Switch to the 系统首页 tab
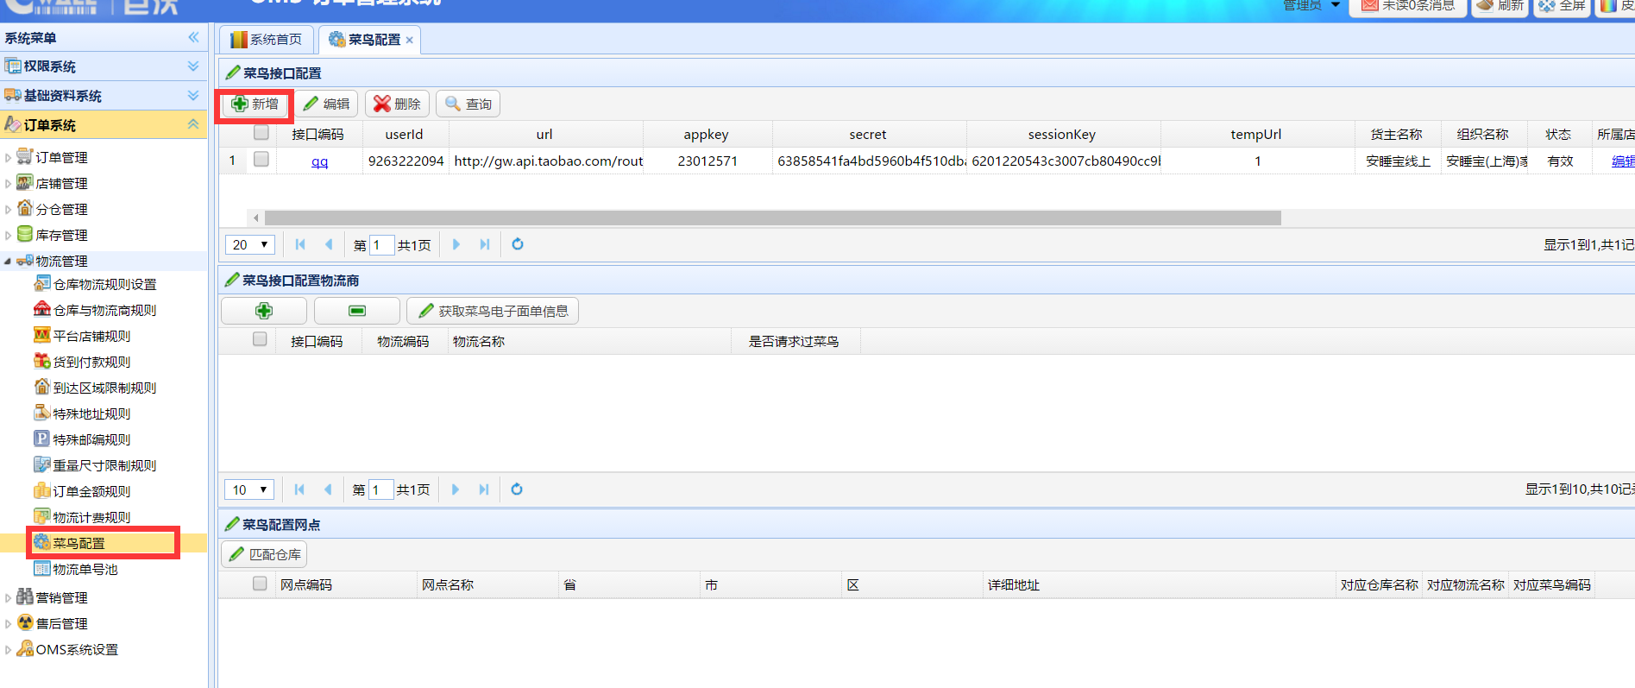 click(x=267, y=40)
